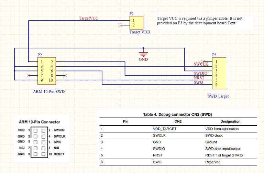Click the TargetVCC net label

89,18
